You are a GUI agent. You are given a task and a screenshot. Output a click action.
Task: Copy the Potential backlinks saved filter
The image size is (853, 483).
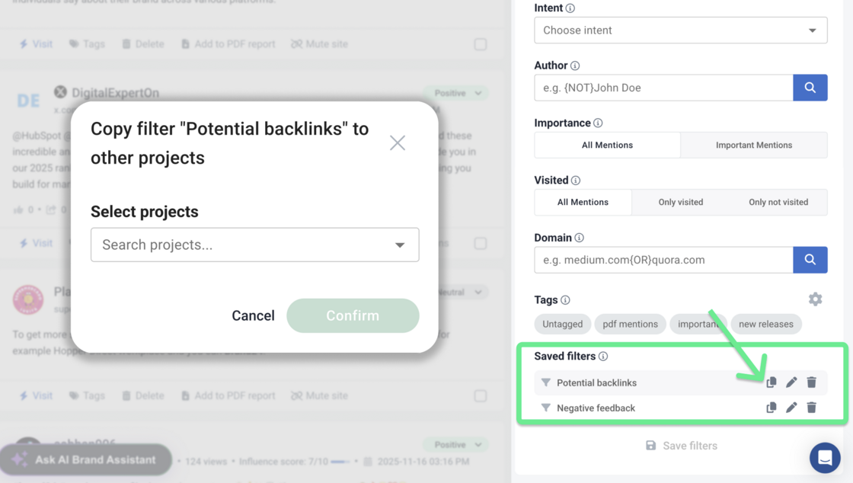pos(772,382)
